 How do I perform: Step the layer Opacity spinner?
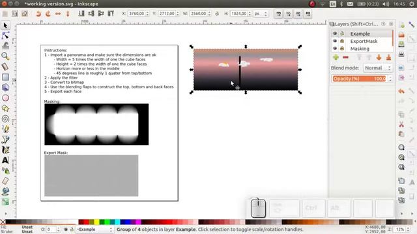390,79
